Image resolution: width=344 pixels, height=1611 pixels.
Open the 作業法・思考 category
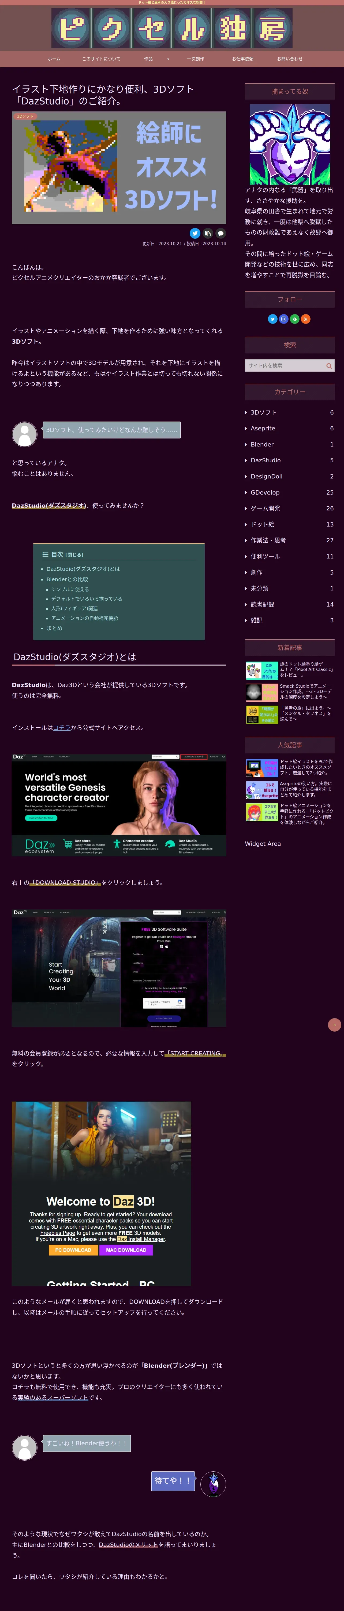click(290, 540)
